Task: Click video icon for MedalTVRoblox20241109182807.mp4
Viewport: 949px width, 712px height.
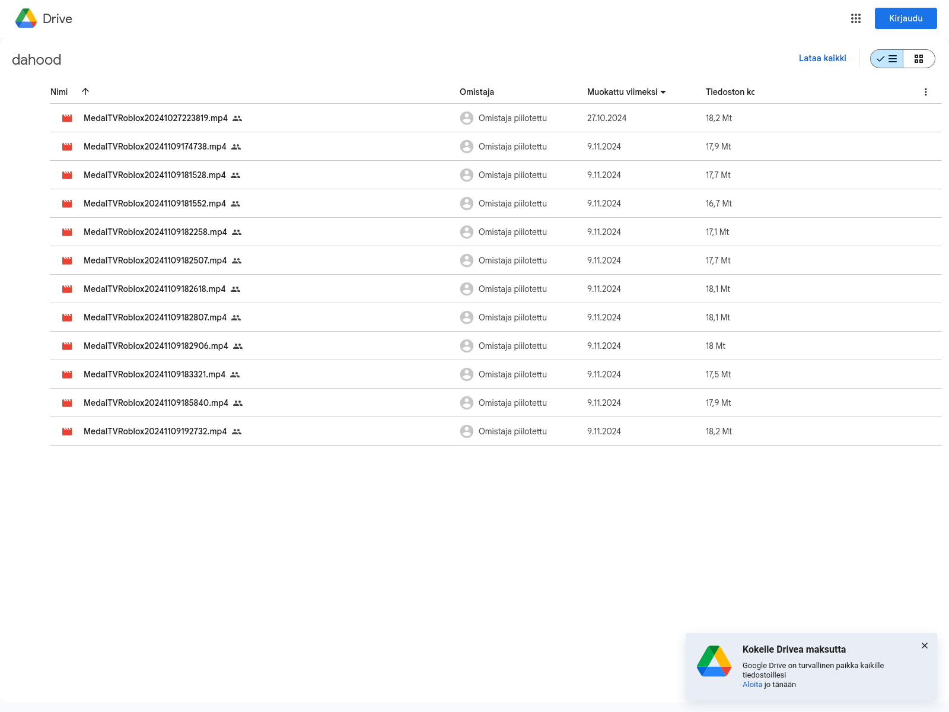Action: (x=67, y=317)
